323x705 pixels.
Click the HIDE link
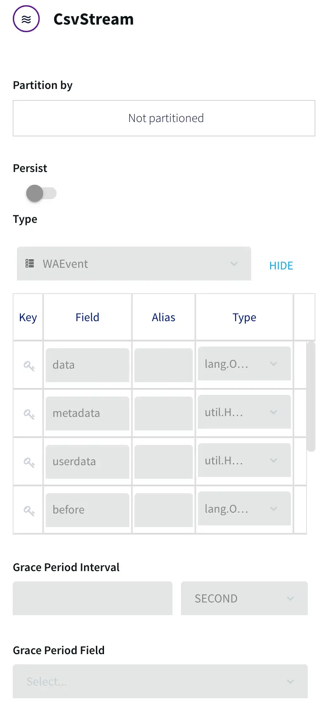[x=281, y=266]
